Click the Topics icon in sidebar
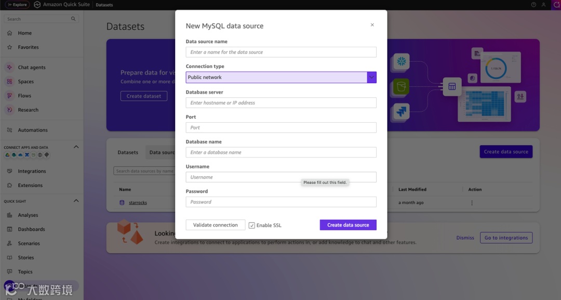 pos(10,272)
